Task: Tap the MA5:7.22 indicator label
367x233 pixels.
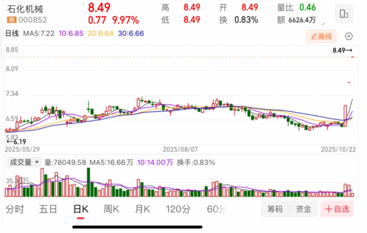Action: [39, 34]
